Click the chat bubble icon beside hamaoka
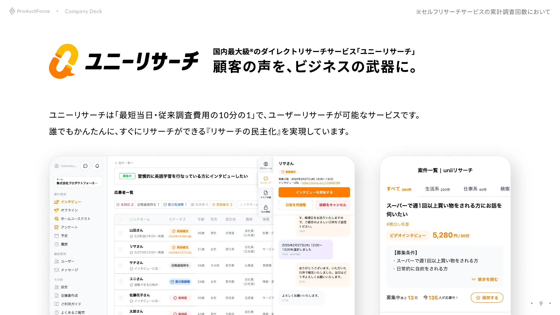The width and height of the screenshot is (560, 315). [x=85, y=166]
